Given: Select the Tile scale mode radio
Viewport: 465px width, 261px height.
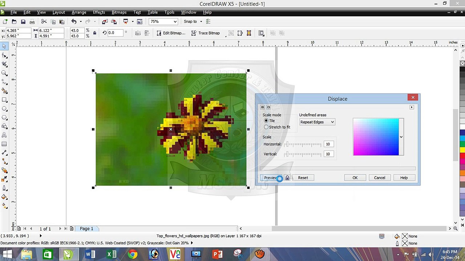Looking at the screenshot, I should (266, 121).
